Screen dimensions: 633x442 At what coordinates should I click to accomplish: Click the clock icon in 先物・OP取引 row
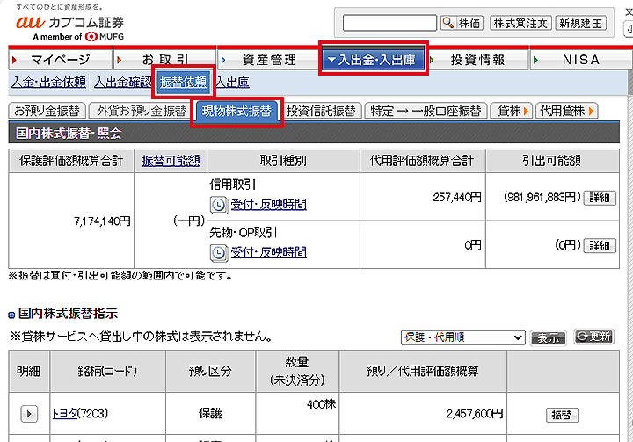218,253
